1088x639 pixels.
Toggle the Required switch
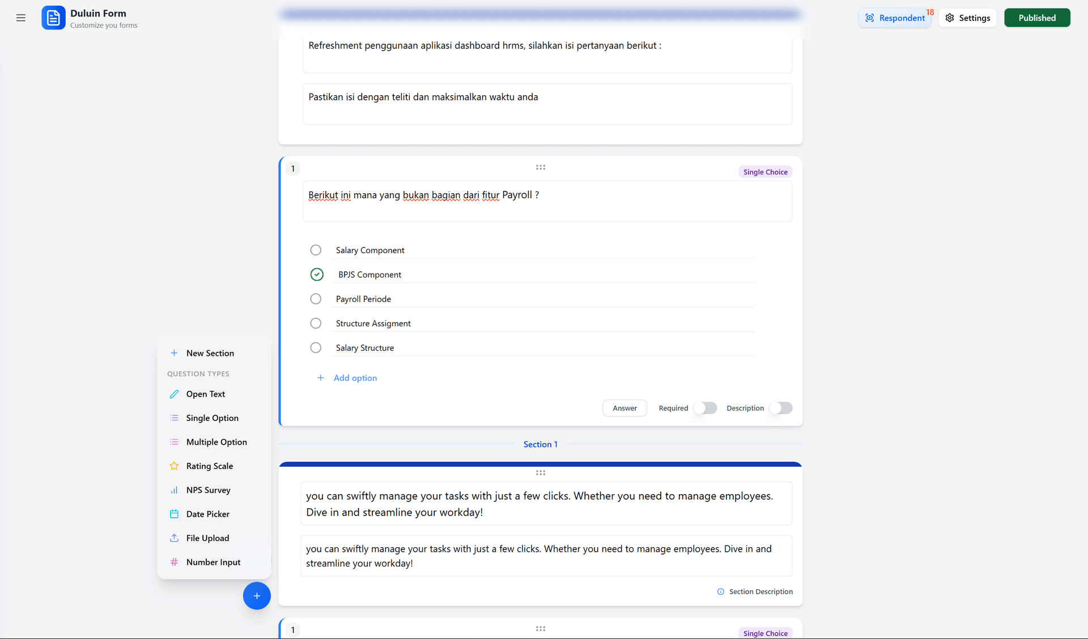705,408
